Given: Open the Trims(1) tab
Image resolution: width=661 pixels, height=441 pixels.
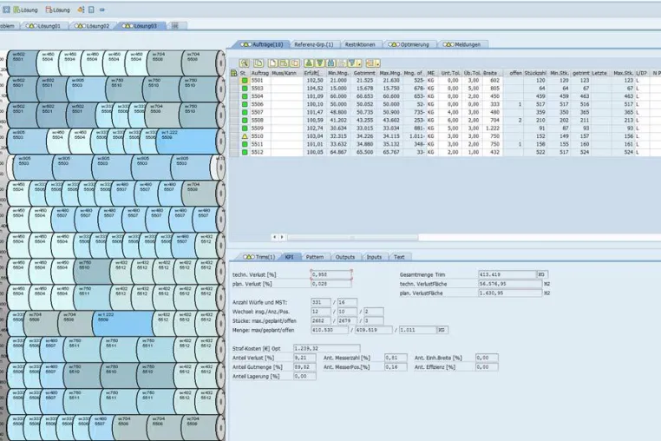Looking at the screenshot, I should click(259, 257).
